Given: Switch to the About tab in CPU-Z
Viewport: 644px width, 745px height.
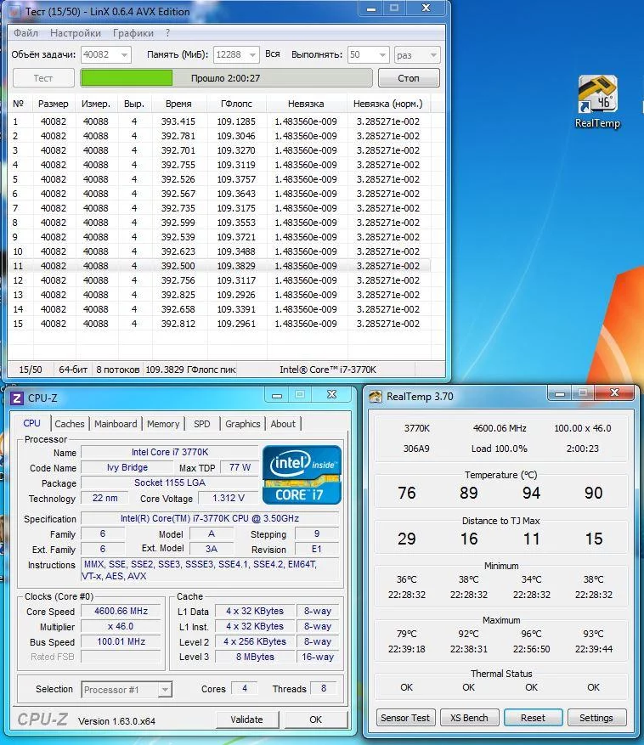Looking at the screenshot, I should [x=283, y=424].
